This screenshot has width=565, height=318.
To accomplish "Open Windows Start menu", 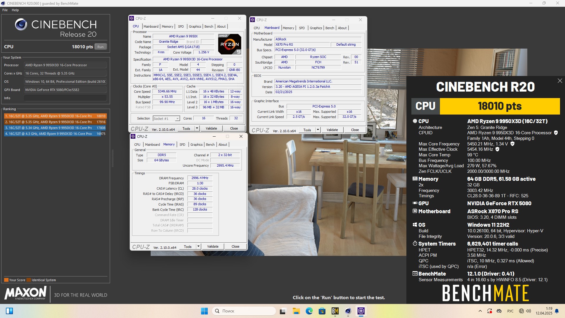I will point(204,311).
